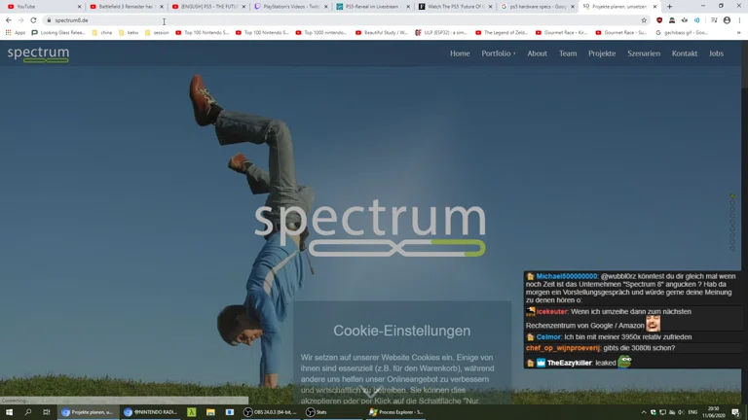Switch to the PlayStation's Videos Twitch tab
Screen dimensions: 748x420
pyautogui.click(x=290, y=7)
